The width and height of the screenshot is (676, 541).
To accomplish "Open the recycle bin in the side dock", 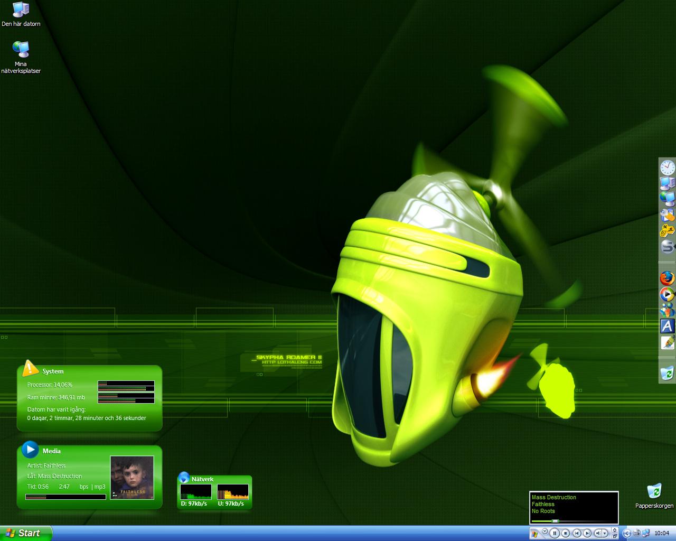I will 668,374.
